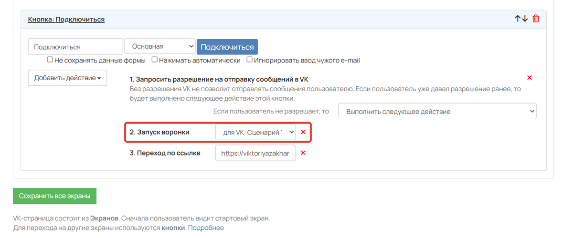The height and width of the screenshot is (238, 573).
Task: Click the 2. Запуск воронки label
Action: click(x=159, y=132)
